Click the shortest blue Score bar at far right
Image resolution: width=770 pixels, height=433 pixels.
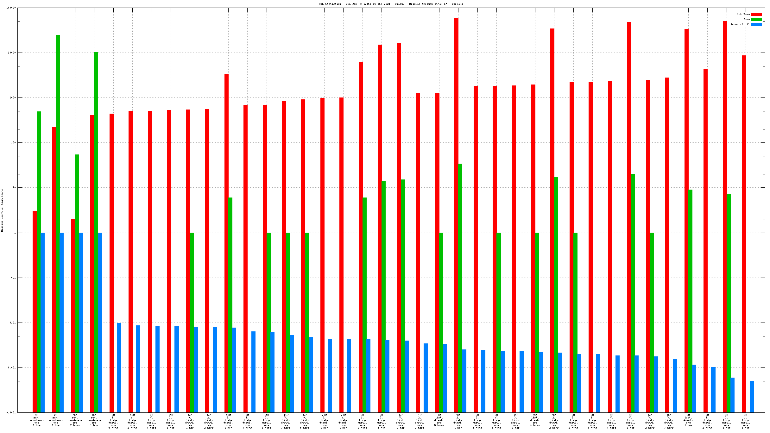752,396
